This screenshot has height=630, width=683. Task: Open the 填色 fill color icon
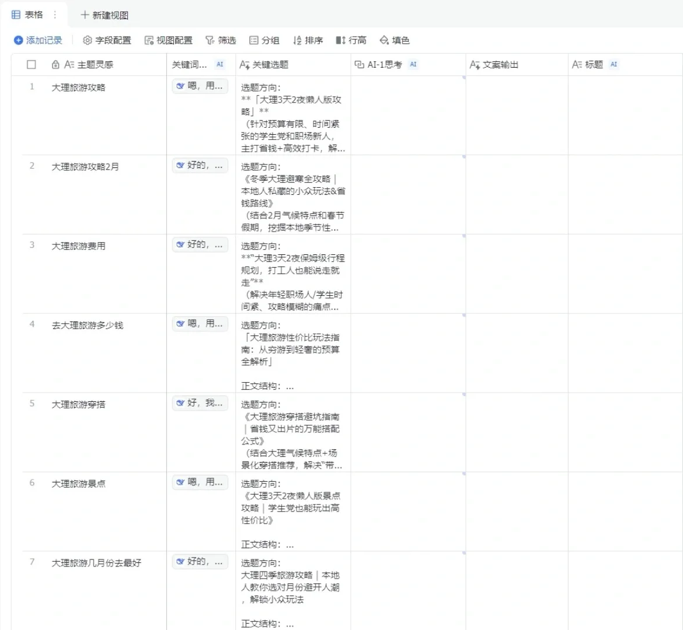(384, 40)
